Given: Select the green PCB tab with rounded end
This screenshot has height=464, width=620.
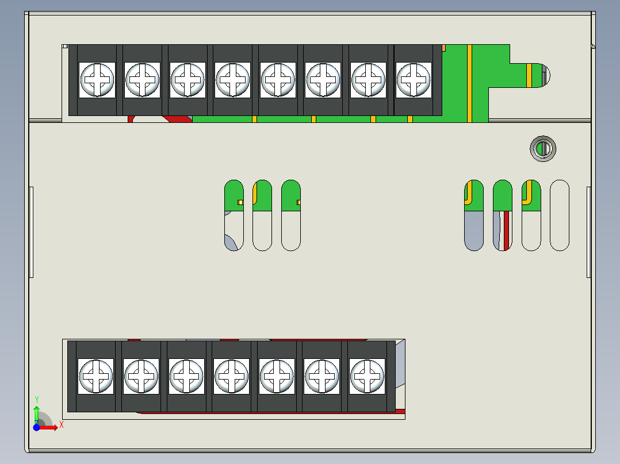Looking at the screenshot, I should 530,75.
